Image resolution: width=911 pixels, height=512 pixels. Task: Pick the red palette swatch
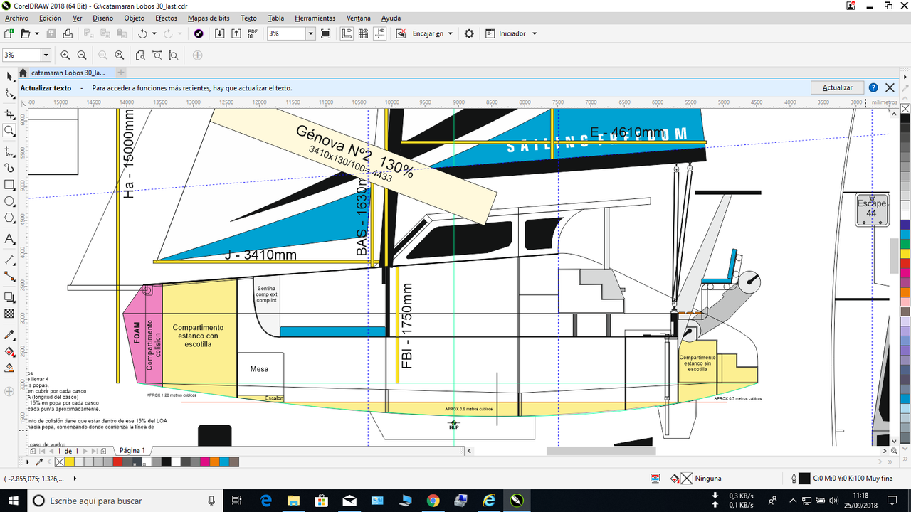pyautogui.click(x=117, y=462)
